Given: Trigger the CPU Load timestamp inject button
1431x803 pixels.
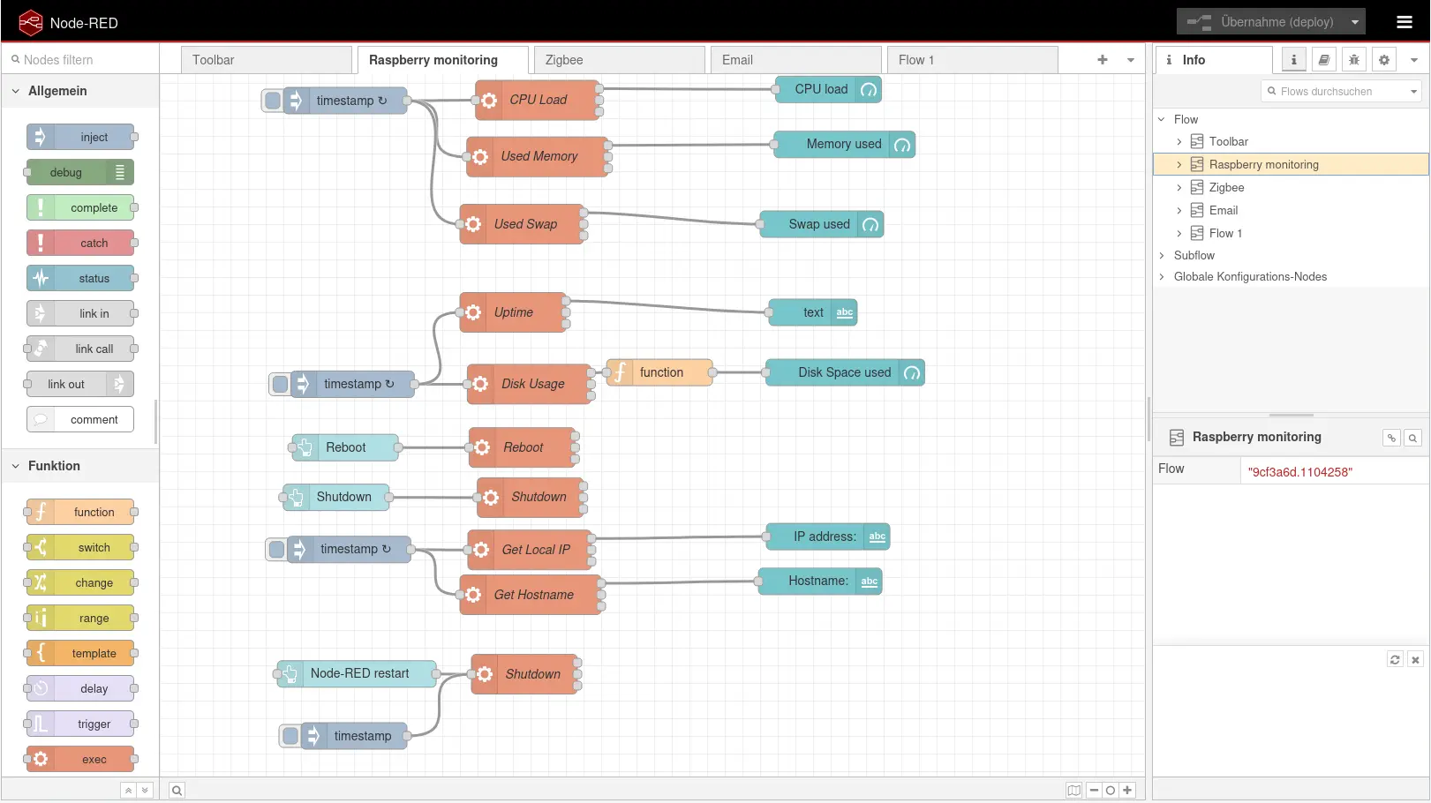Looking at the screenshot, I should [x=273, y=101].
